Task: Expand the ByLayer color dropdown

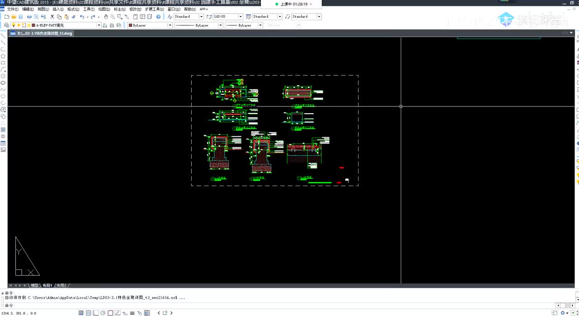Action: point(170,25)
